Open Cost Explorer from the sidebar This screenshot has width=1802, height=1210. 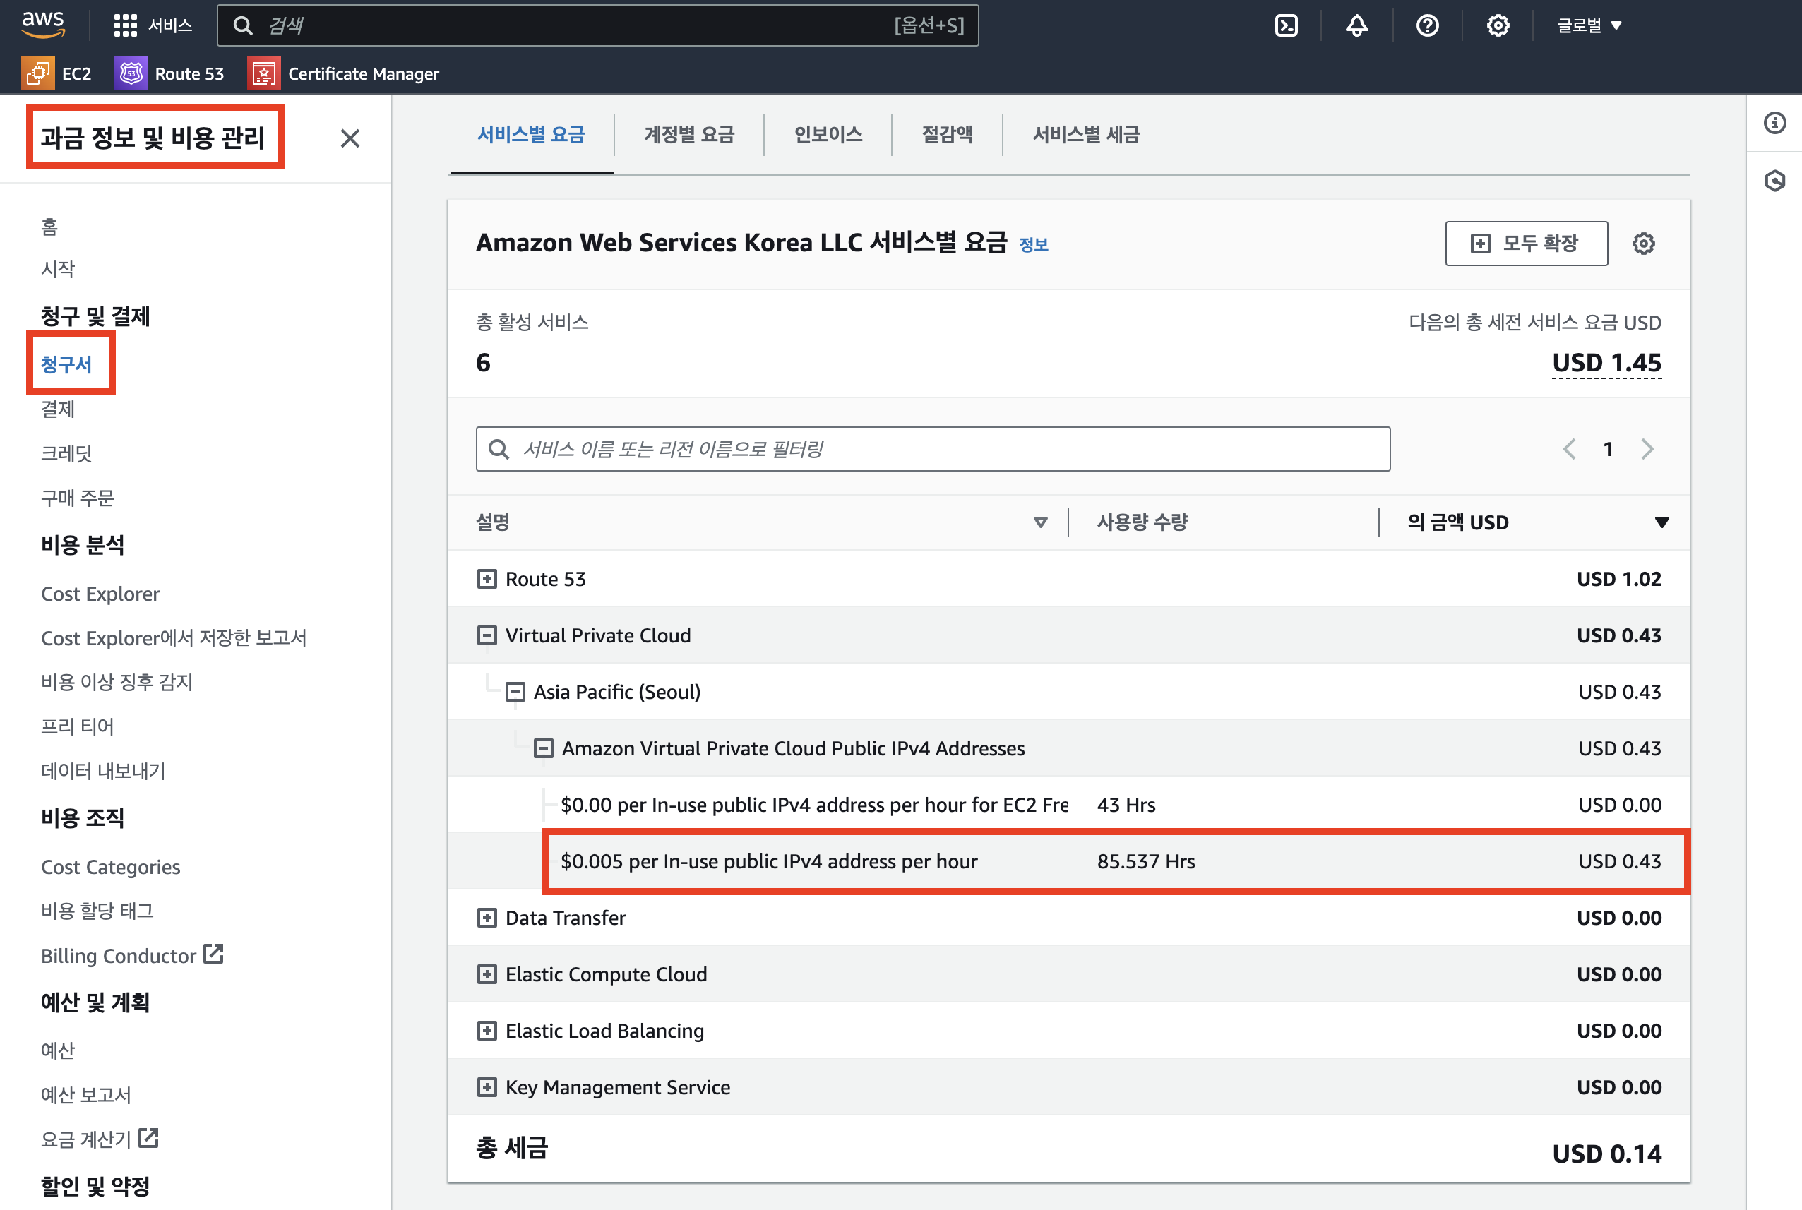(100, 594)
